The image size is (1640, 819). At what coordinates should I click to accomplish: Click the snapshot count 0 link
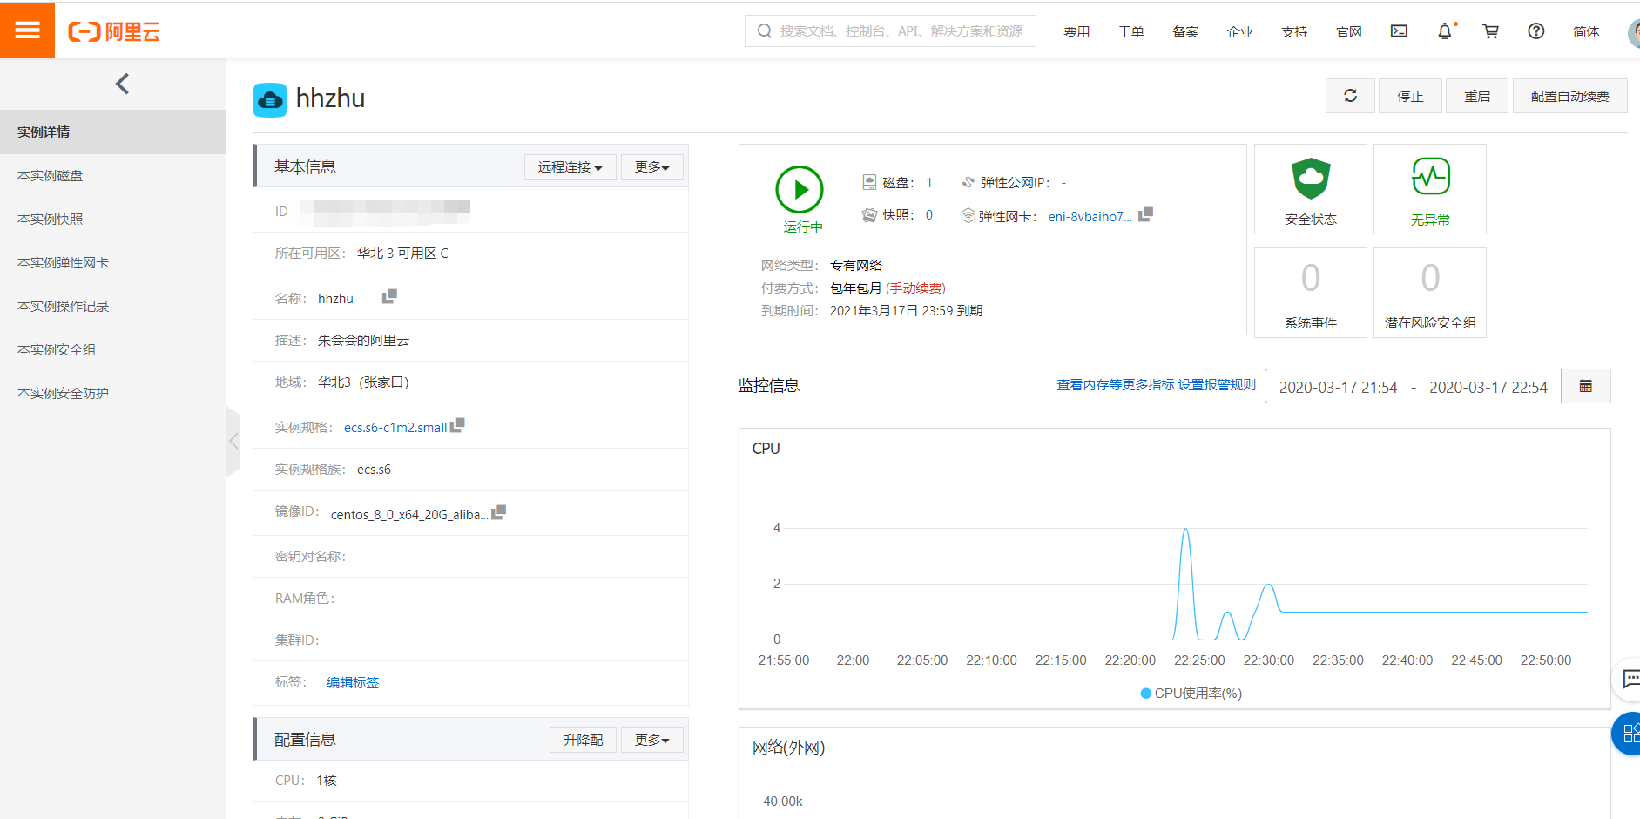click(x=929, y=215)
